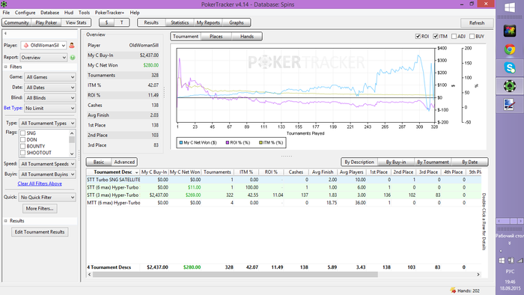Switch to the PokerTracker taskbar icon
This screenshot has height=295, width=524.
pyautogui.click(x=510, y=86)
